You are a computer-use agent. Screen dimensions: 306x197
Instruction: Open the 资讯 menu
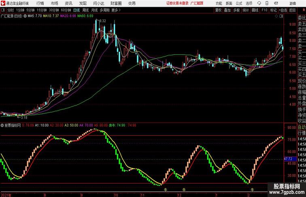pos(68,3)
